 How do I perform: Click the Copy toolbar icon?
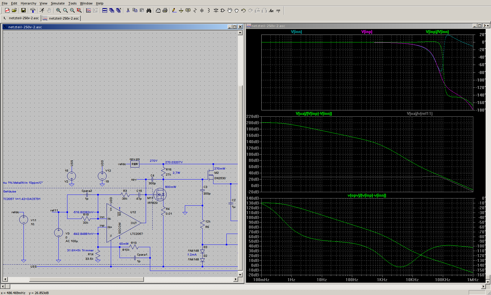[x=135, y=11]
